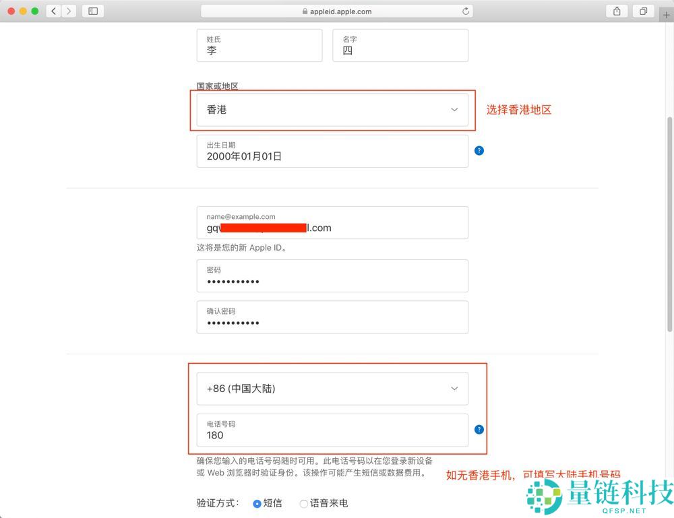The width and height of the screenshot is (674, 518).
Task: Click the new tab plus icon
Action: click(x=667, y=14)
